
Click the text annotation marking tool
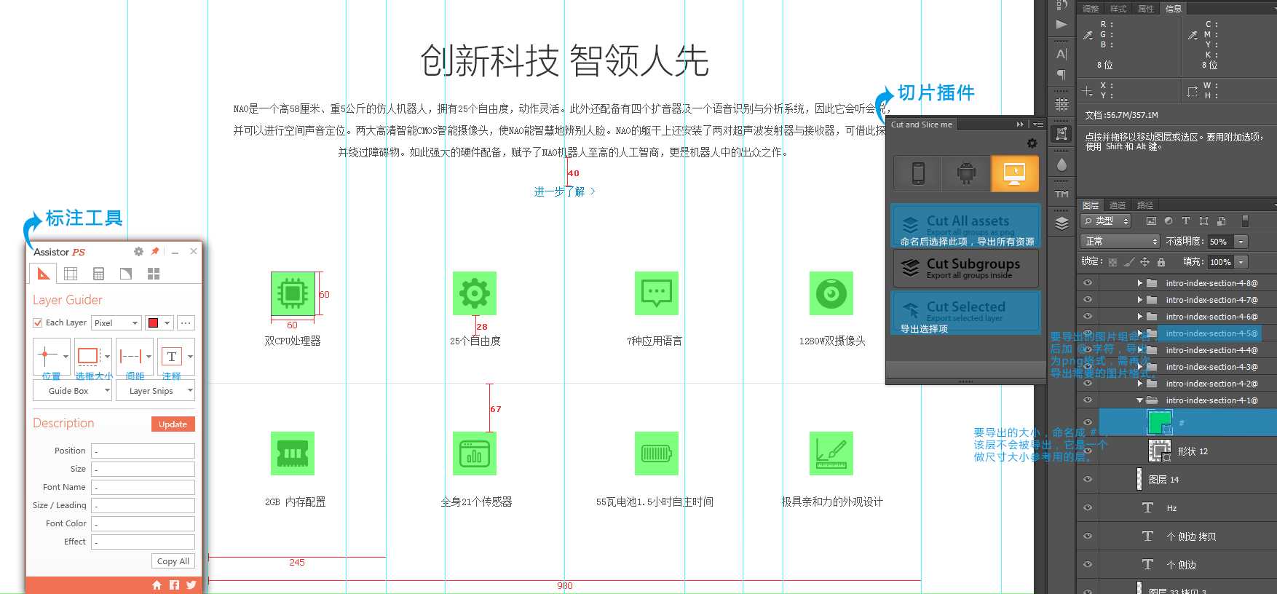(x=172, y=356)
